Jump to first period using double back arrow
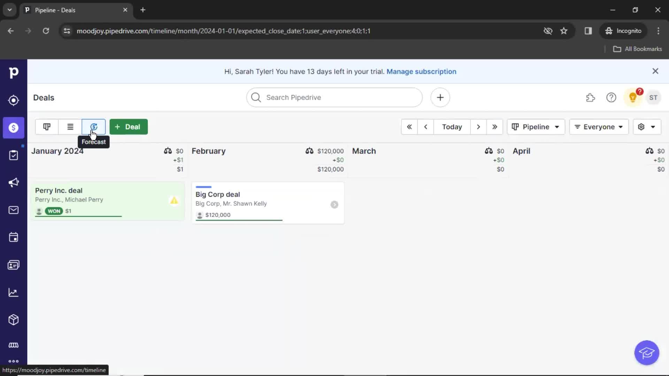 [x=409, y=127]
